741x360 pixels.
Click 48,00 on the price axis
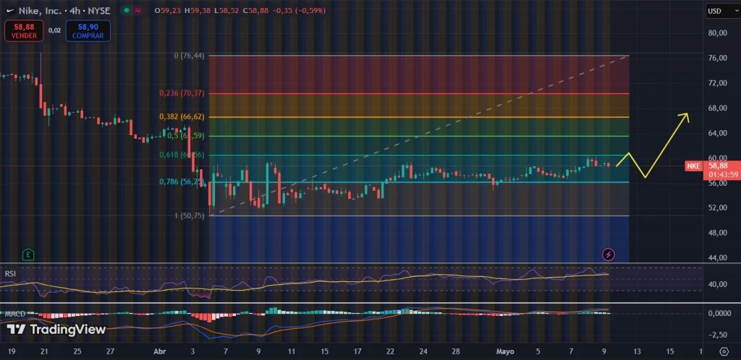click(718, 233)
